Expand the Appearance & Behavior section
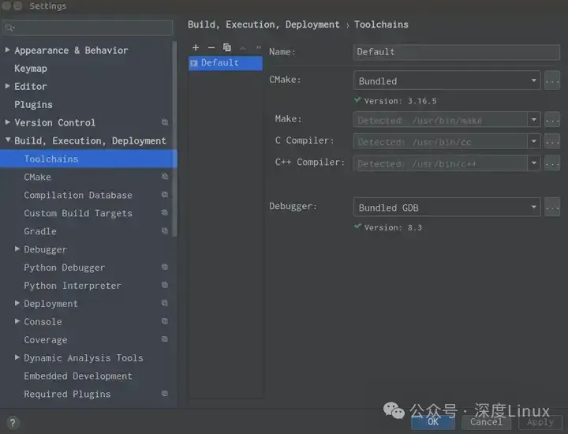The width and height of the screenshot is (568, 434). [x=8, y=51]
